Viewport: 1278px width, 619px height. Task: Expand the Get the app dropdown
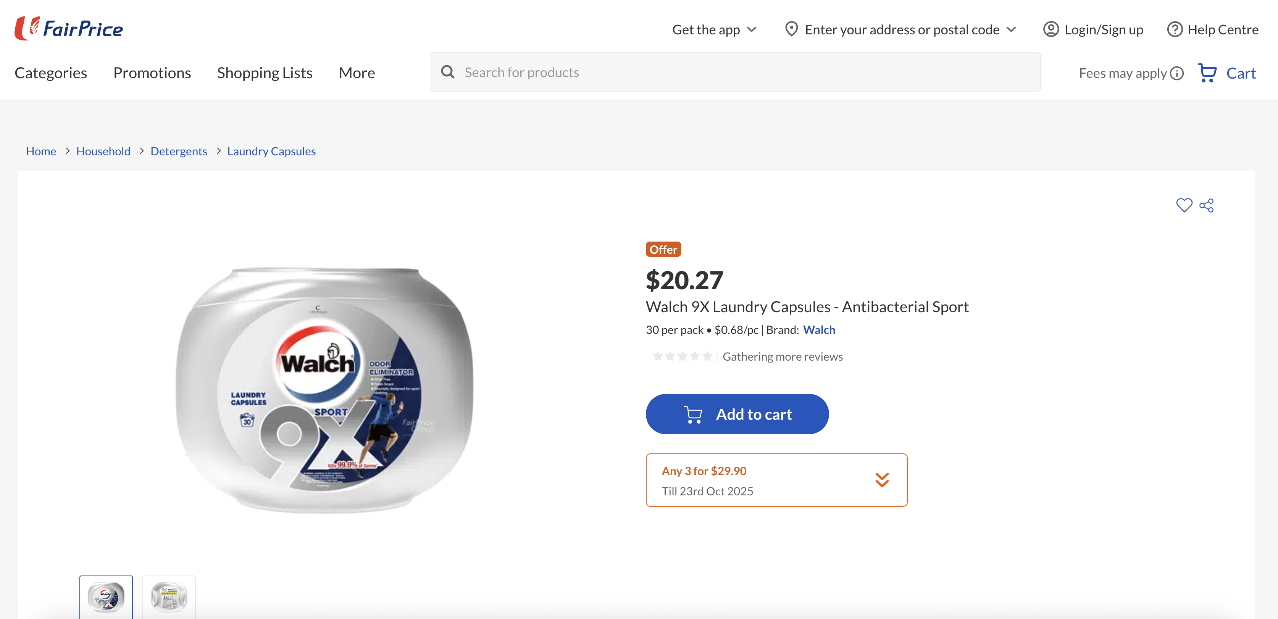752,30
